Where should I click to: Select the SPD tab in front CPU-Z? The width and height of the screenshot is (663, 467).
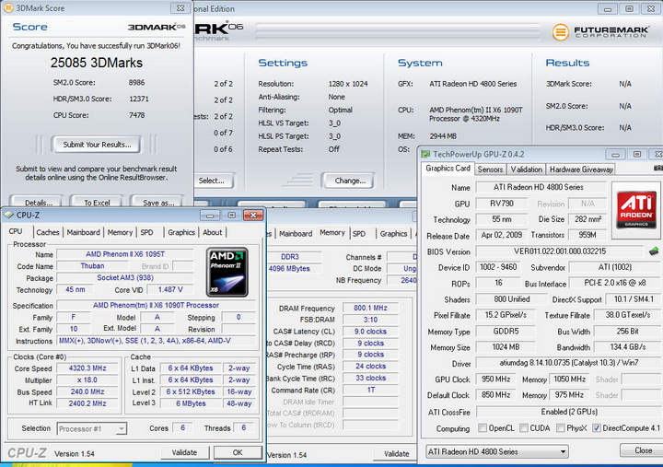[x=146, y=232]
